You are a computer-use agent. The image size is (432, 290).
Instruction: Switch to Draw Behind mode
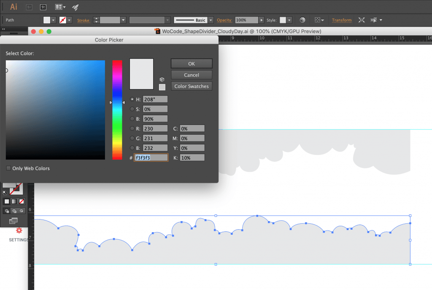point(14,211)
